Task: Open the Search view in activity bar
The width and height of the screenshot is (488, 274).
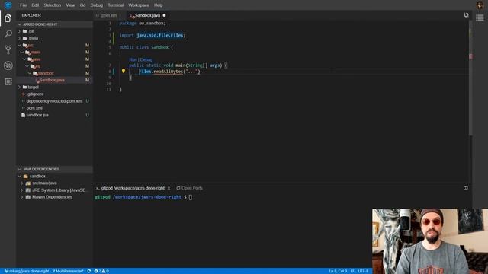Action: (8, 33)
